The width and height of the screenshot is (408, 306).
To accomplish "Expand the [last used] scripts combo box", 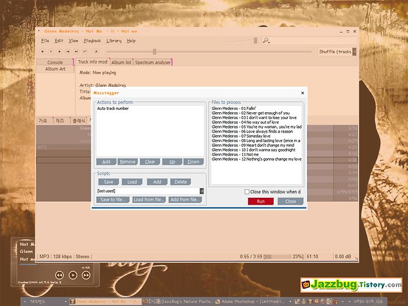I will pyautogui.click(x=202, y=191).
